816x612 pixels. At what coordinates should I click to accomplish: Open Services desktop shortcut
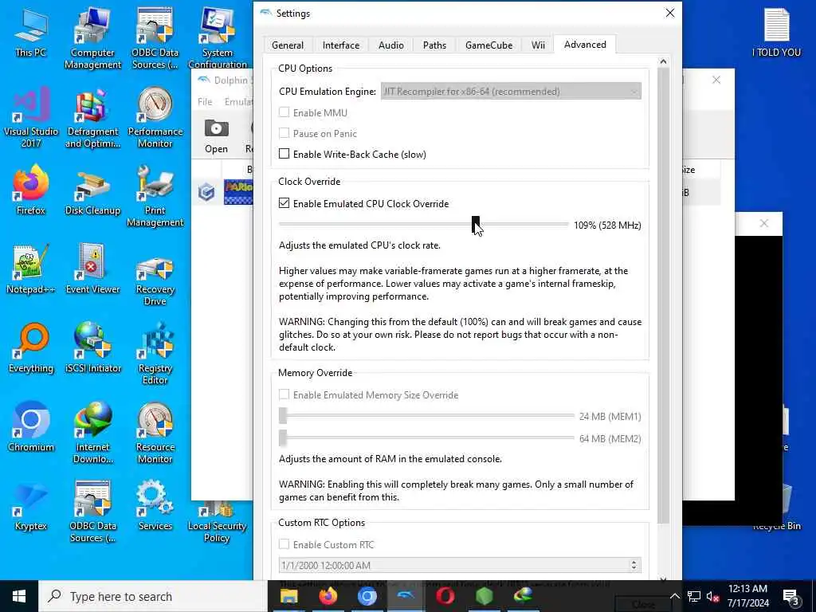155,506
